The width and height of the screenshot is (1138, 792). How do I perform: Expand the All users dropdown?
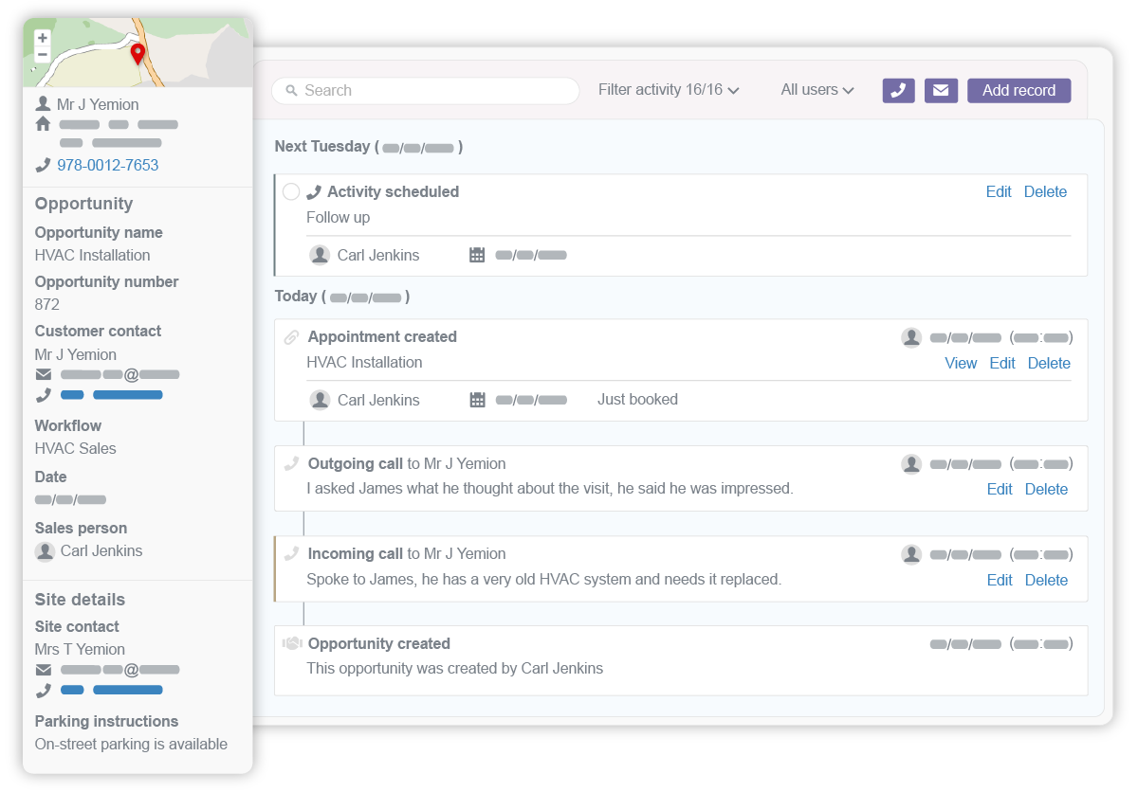[817, 90]
